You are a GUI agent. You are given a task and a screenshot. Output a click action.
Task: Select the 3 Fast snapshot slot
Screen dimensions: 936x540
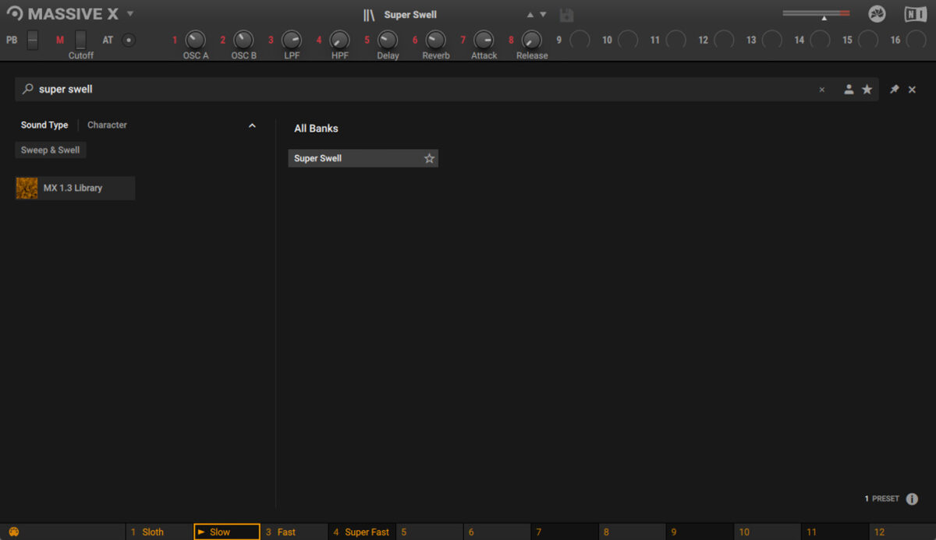coord(294,532)
